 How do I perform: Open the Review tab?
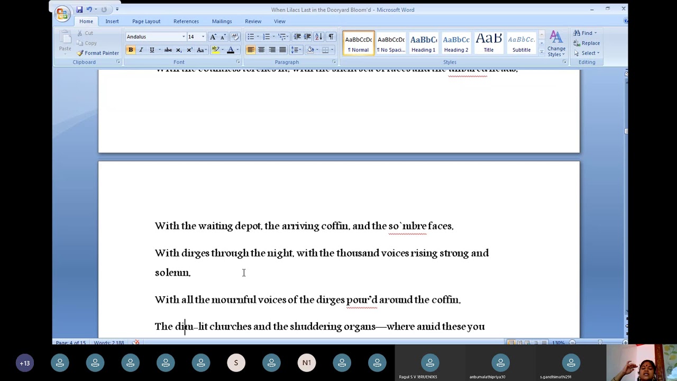(253, 21)
